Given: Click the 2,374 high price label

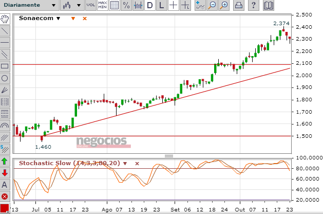Looking at the screenshot, I should click(x=281, y=23).
